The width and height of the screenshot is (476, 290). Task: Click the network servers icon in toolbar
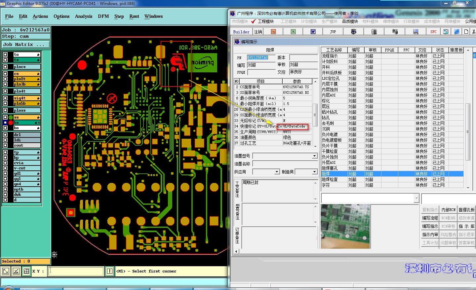(x=395, y=32)
